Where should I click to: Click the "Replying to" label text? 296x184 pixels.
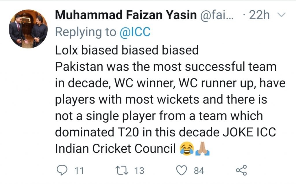tap(86, 32)
